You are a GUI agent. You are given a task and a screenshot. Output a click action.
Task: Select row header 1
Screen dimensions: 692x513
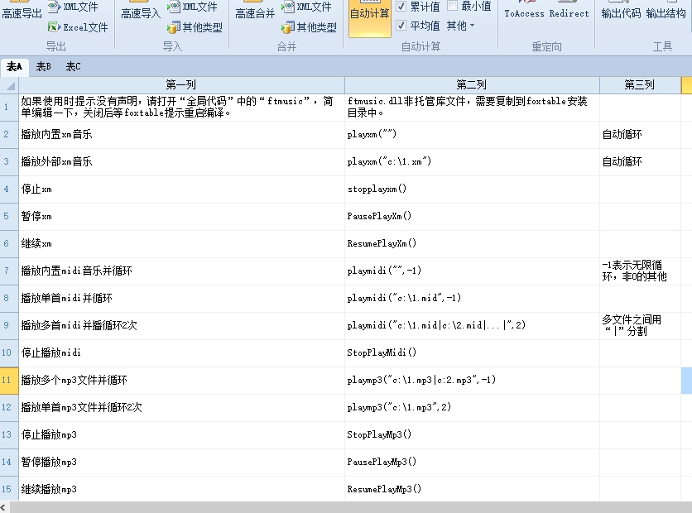9,108
